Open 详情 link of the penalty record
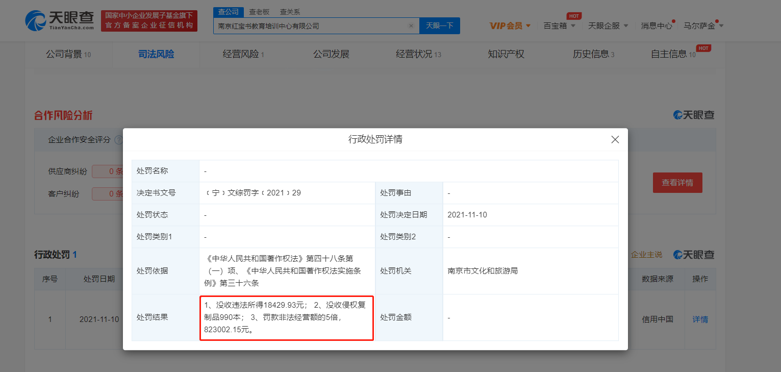Screen dimensions: 781x372 699,319
